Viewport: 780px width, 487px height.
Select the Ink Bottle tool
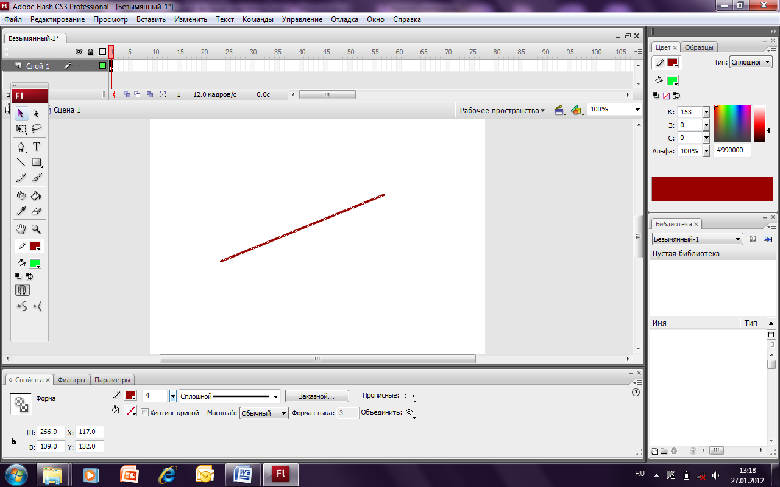point(21,196)
